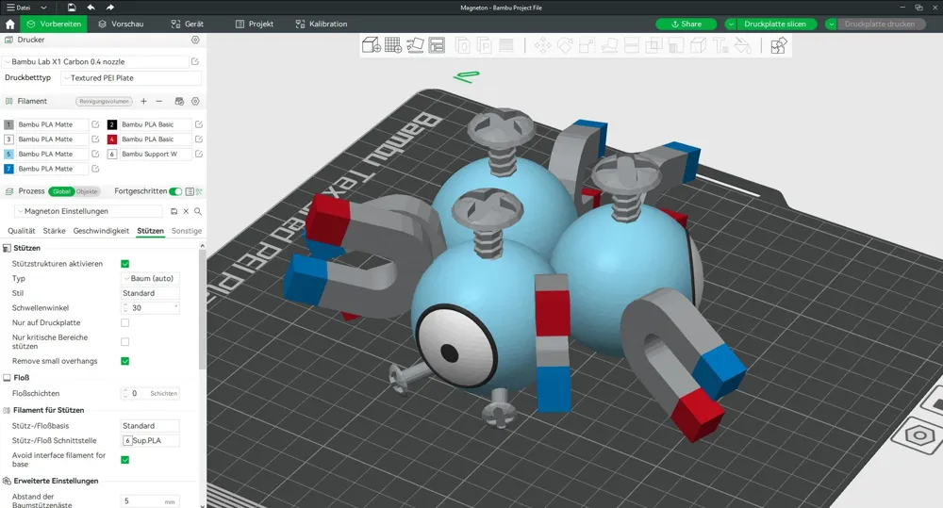Image resolution: width=943 pixels, height=508 pixels.
Task: Switch to the Gerät tab
Action: pyautogui.click(x=187, y=25)
